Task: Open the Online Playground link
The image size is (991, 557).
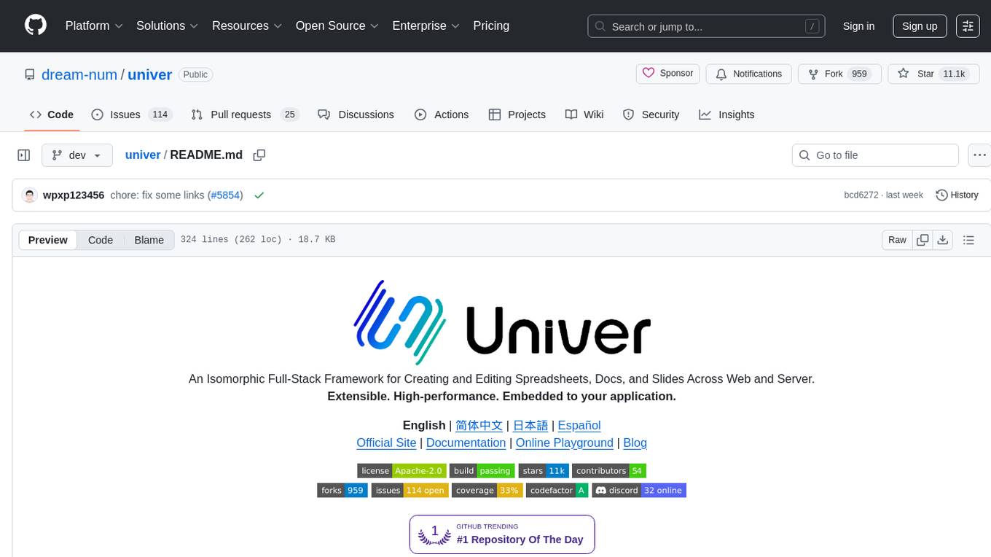Action: (x=565, y=443)
